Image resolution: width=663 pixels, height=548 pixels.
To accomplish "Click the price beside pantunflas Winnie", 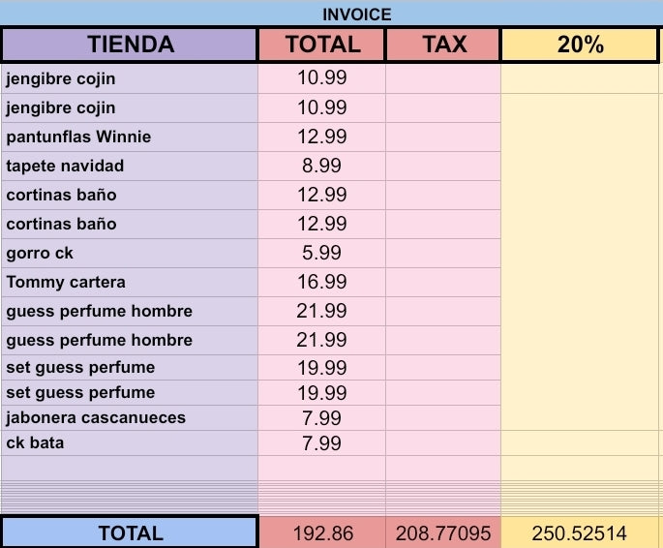I will (x=321, y=137).
